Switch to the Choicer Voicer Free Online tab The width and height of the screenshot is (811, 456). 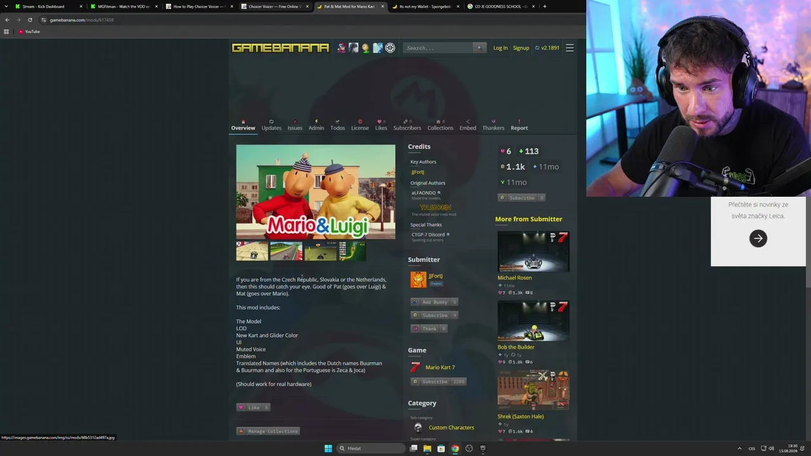coord(275,6)
